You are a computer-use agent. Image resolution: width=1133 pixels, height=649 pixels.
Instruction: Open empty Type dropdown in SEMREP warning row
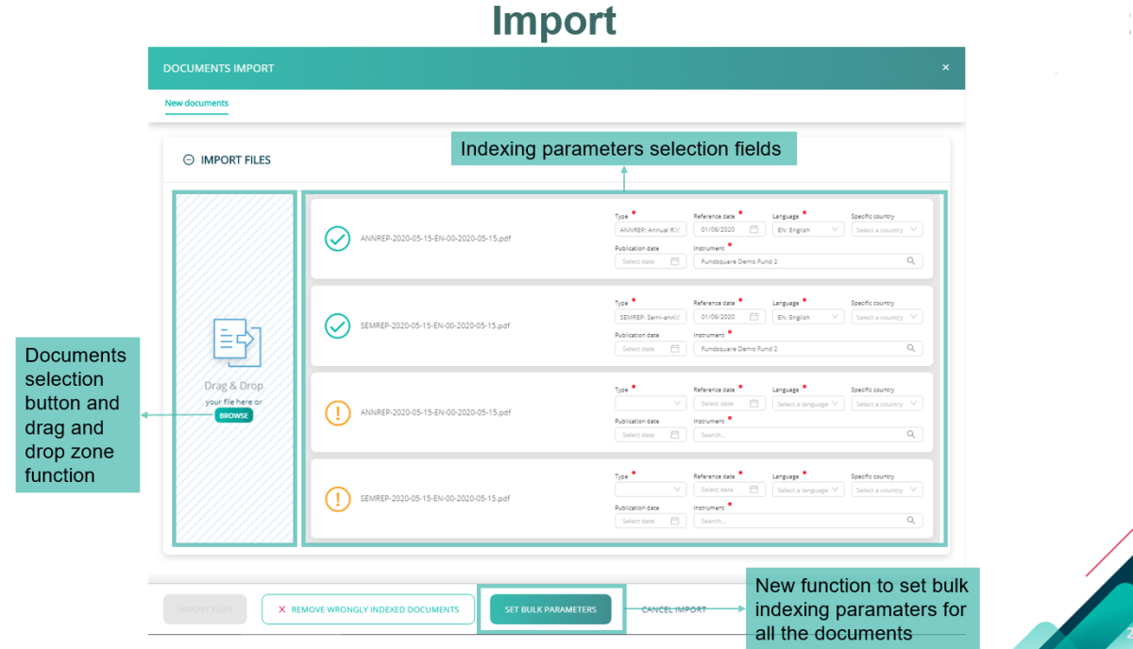pos(651,490)
